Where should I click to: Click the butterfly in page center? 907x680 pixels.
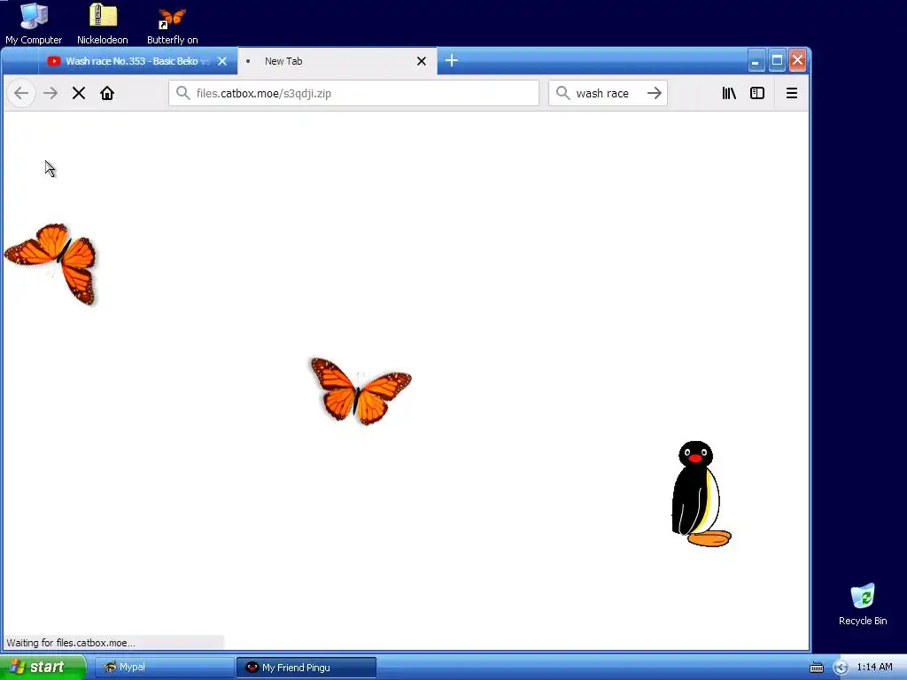point(361,390)
